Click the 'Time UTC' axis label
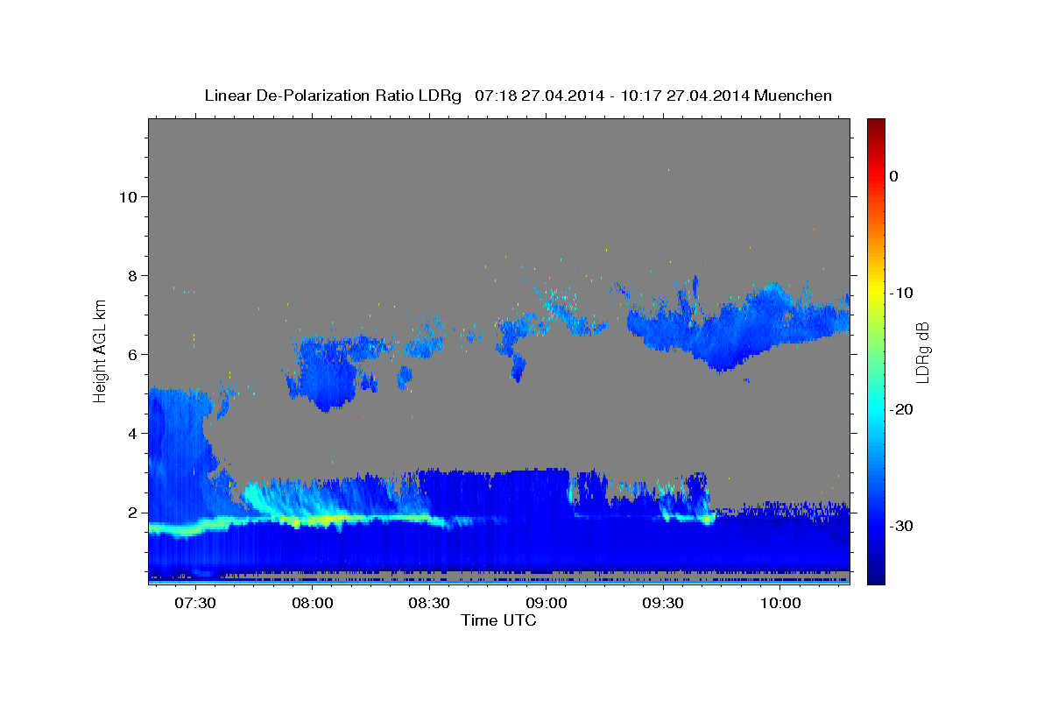Viewport: 1051px width, 701px height. point(498,620)
